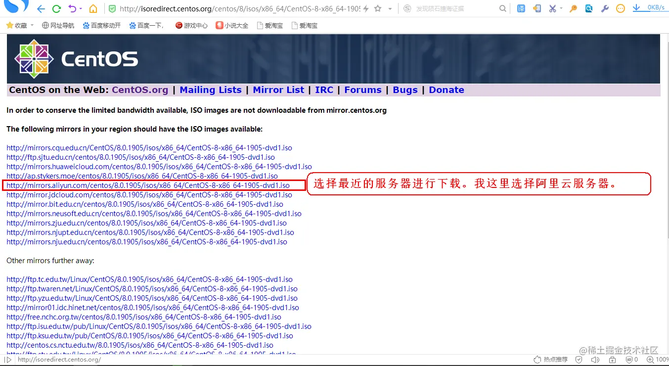The width and height of the screenshot is (669, 366).
Task: Open the IRC link
Action: pyautogui.click(x=324, y=90)
